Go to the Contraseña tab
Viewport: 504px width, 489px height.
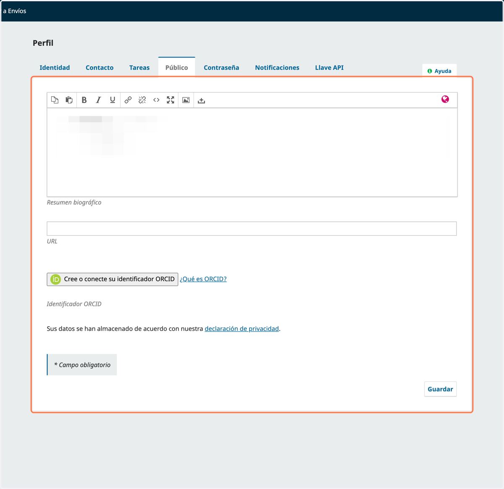click(x=221, y=68)
